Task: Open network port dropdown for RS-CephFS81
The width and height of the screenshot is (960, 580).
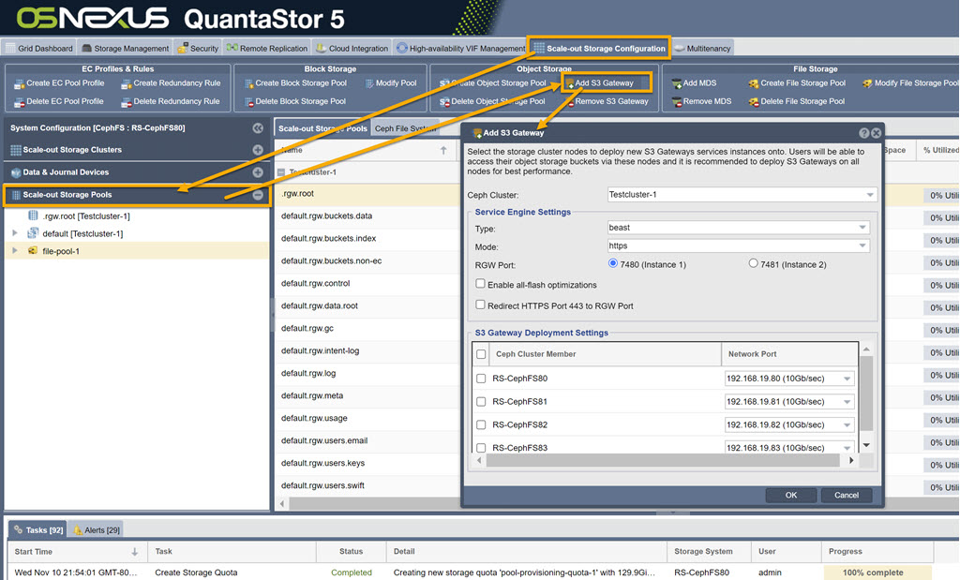Action: pos(847,402)
